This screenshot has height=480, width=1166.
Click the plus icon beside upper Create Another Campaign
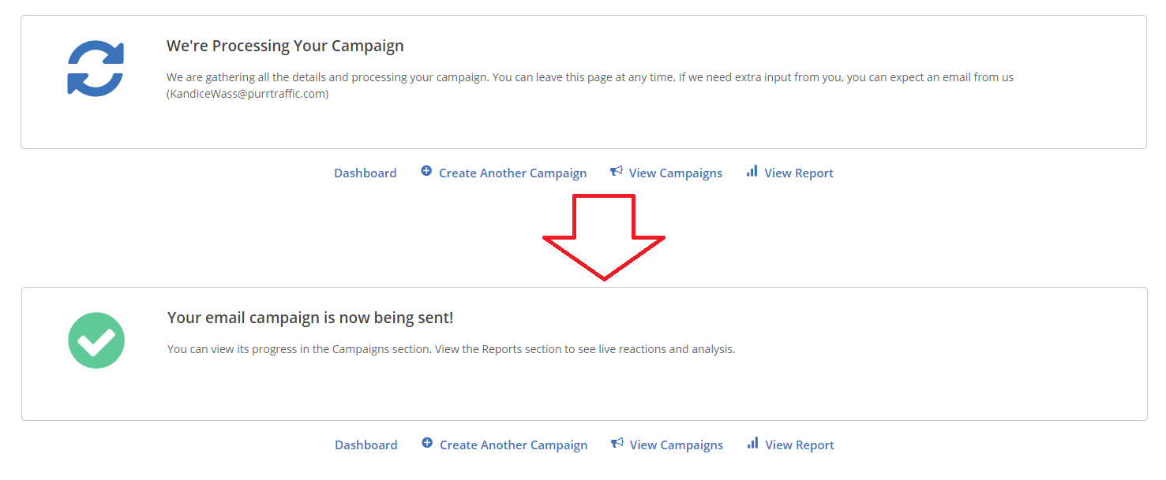[426, 171]
